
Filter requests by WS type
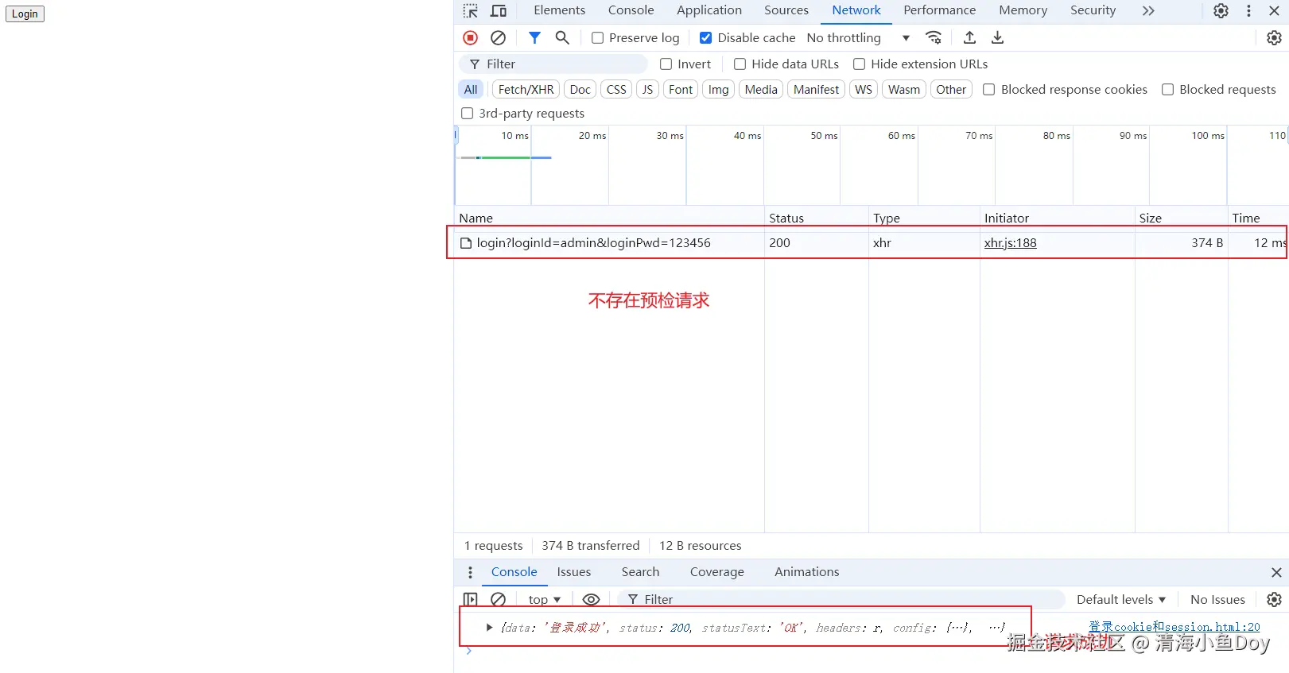pos(863,89)
